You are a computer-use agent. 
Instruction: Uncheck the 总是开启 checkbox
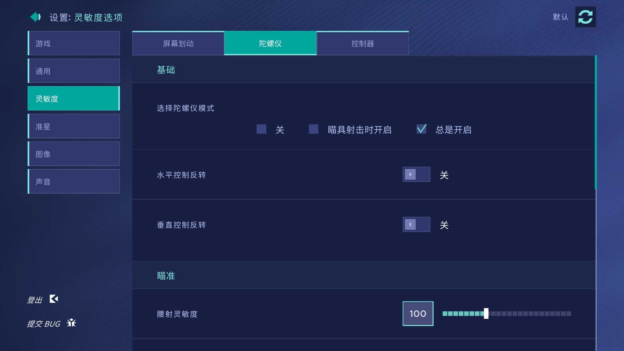click(422, 129)
